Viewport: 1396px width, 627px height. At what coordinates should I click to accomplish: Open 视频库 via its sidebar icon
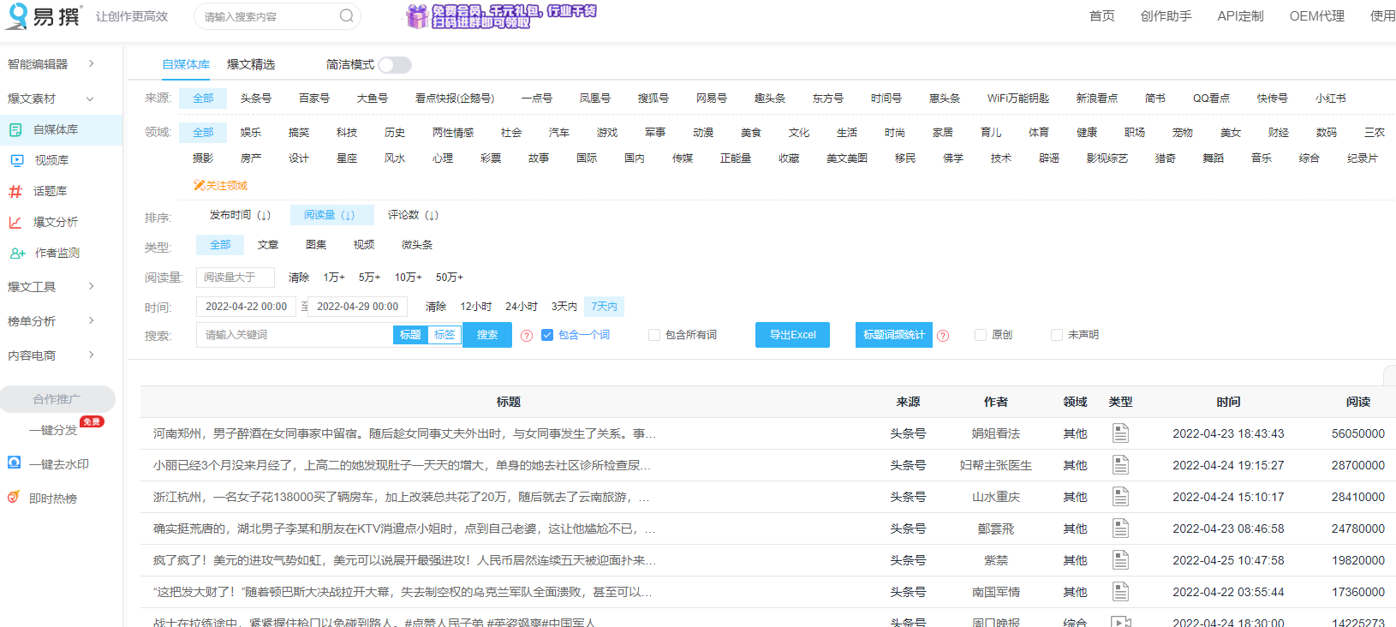[16, 160]
